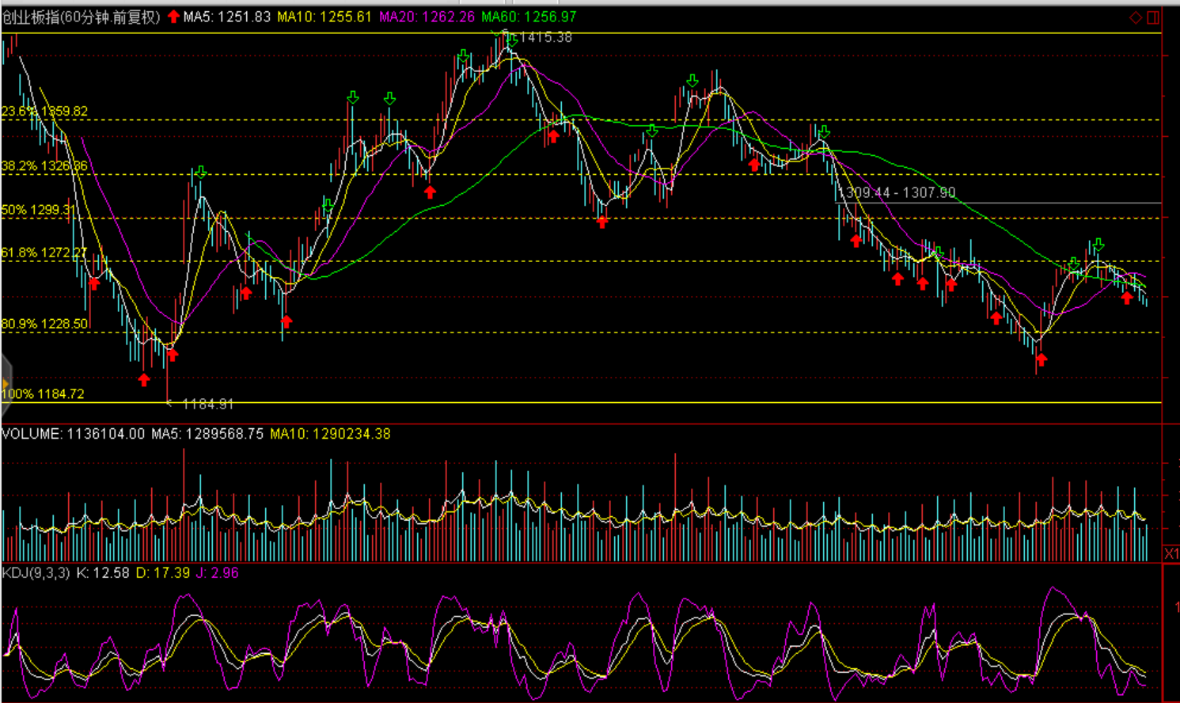
Task: Select the green MA60 indicator label
Action: pyautogui.click(x=529, y=17)
